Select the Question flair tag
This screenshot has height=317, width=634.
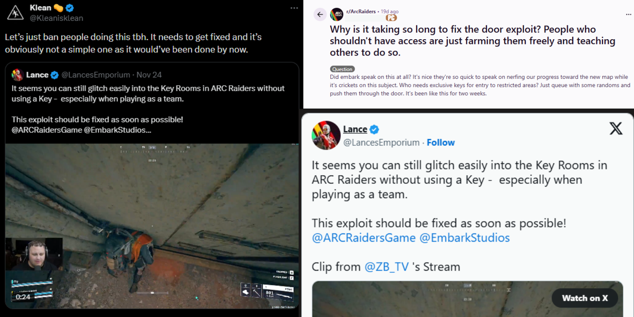pyautogui.click(x=342, y=69)
